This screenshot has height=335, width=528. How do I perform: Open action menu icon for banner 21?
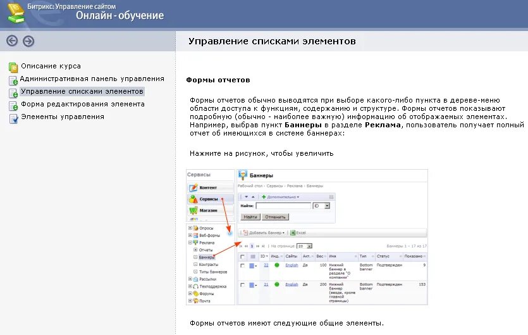(252, 285)
